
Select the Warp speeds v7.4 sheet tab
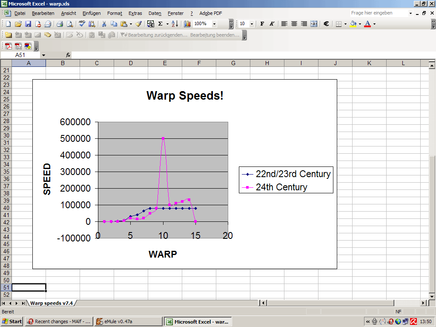click(x=52, y=303)
